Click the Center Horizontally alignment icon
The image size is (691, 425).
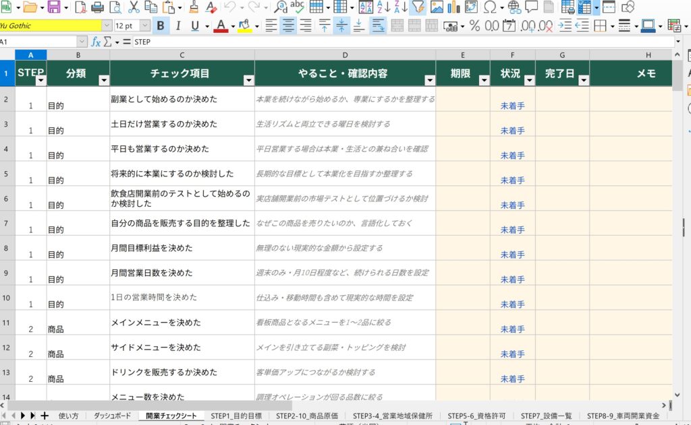pos(288,26)
